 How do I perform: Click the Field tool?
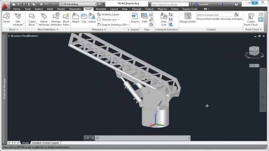pos(144,18)
